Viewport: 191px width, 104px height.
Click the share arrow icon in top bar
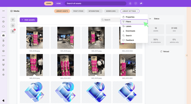pos(141,3)
